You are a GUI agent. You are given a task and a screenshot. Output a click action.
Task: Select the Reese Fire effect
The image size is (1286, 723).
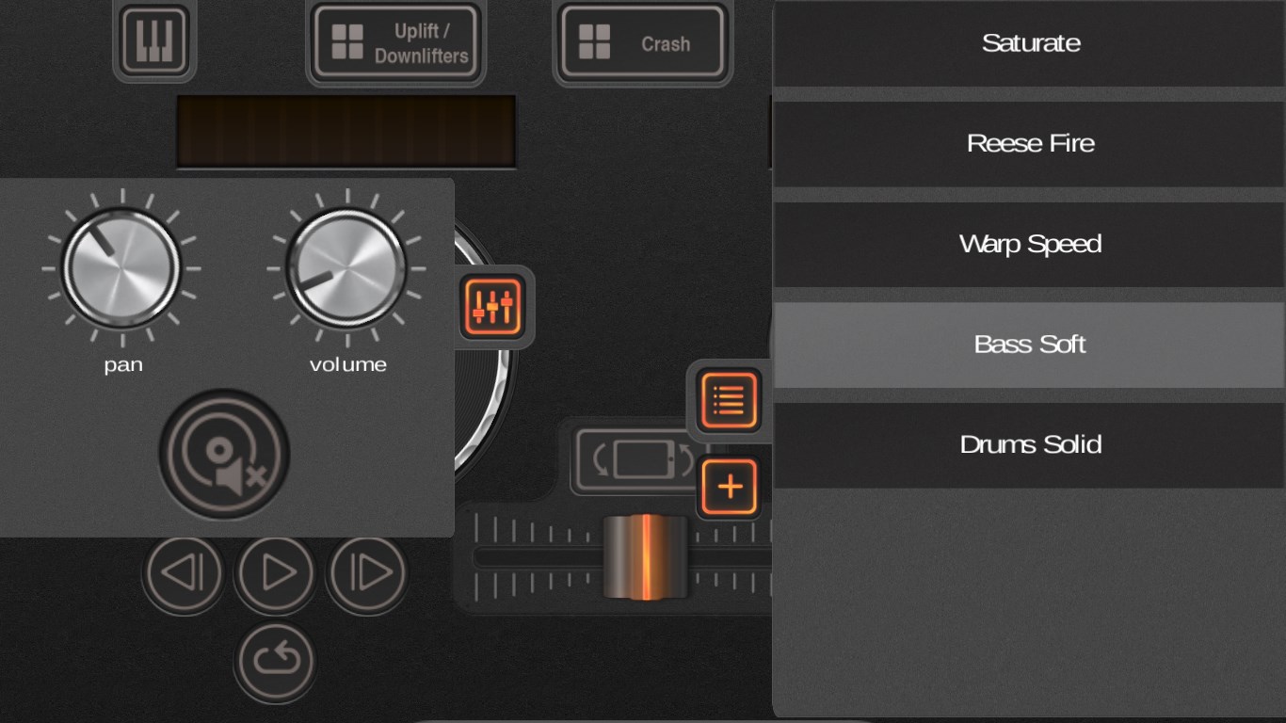click(x=1031, y=143)
